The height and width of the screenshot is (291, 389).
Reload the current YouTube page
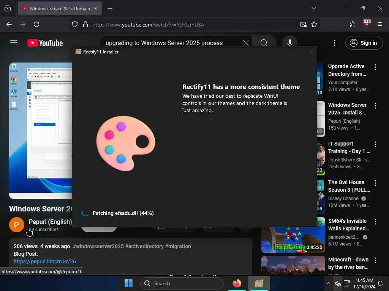[x=36, y=24]
